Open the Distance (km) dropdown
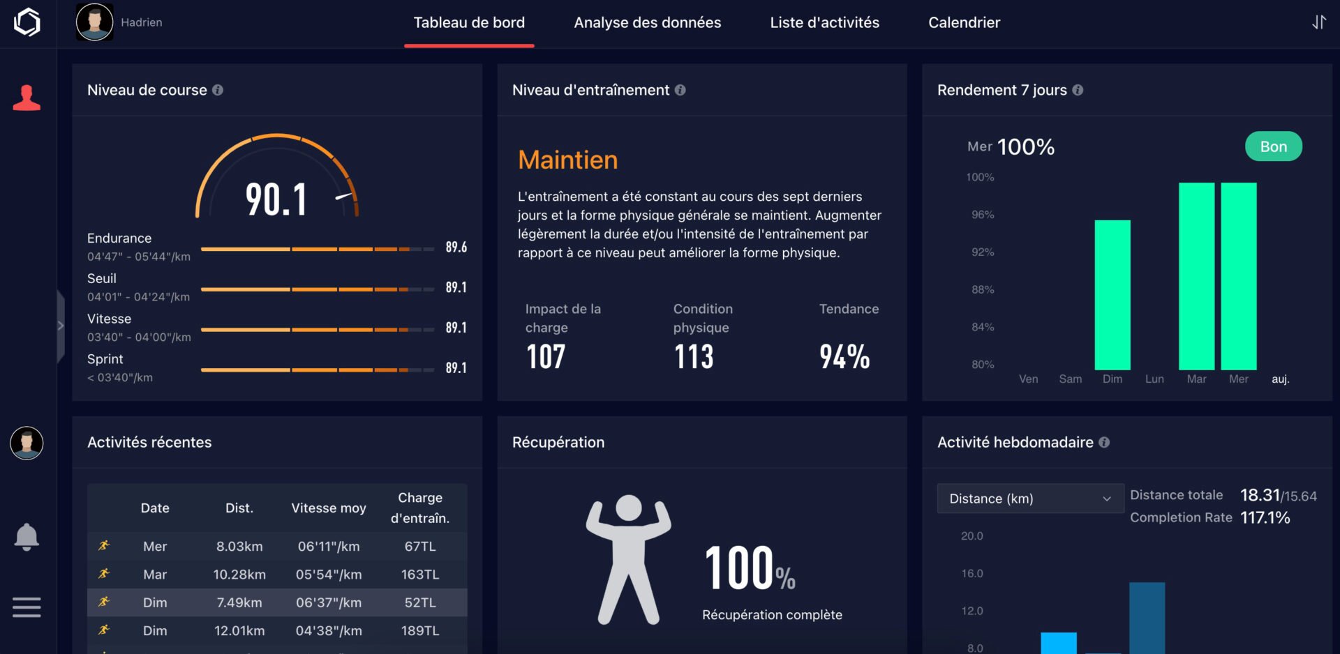 (x=1030, y=499)
